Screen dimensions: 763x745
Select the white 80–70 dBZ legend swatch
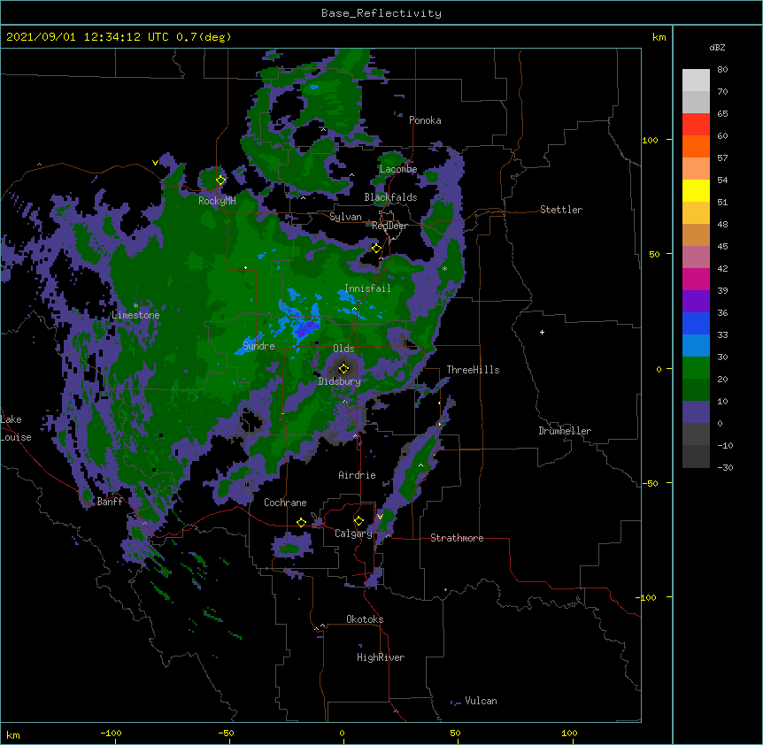696,81
